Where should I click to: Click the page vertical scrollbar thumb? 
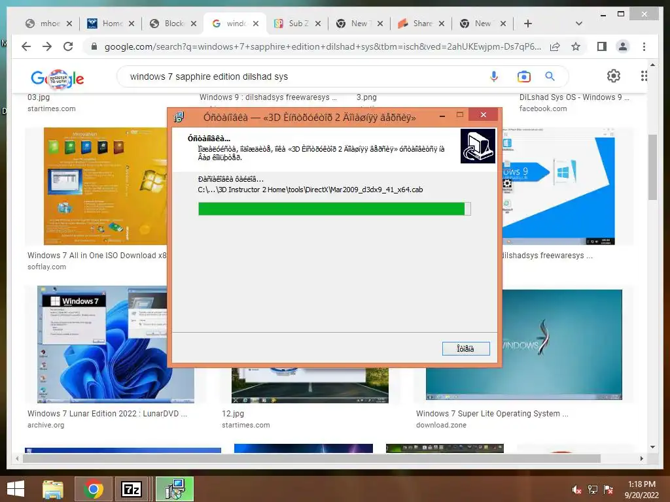coord(652,167)
